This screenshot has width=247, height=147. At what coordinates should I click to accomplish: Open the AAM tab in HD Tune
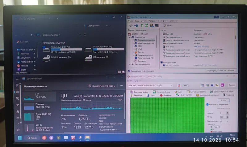tap(178, 92)
